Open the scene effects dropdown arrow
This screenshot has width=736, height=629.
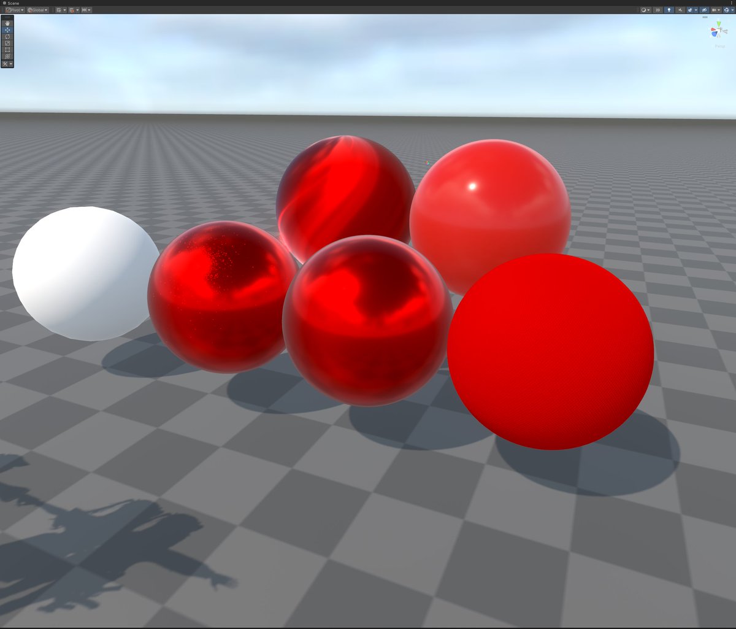pos(696,10)
